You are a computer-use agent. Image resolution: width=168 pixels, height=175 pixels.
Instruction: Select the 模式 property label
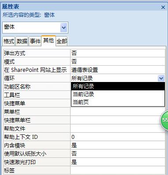[37, 61]
